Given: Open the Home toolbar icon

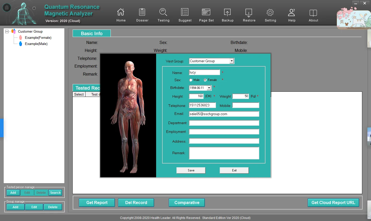Looking at the screenshot, I should 121,12.
